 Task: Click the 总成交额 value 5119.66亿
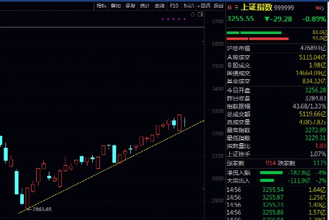coord(312,114)
